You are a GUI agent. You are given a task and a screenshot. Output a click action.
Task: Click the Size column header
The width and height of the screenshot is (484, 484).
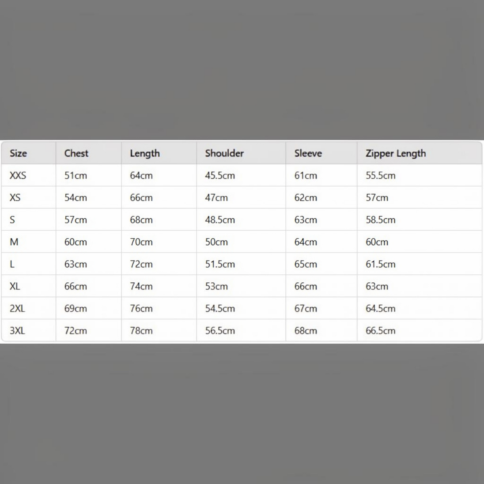point(18,153)
